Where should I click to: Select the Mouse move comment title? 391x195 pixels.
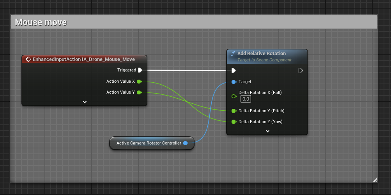coord(41,22)
